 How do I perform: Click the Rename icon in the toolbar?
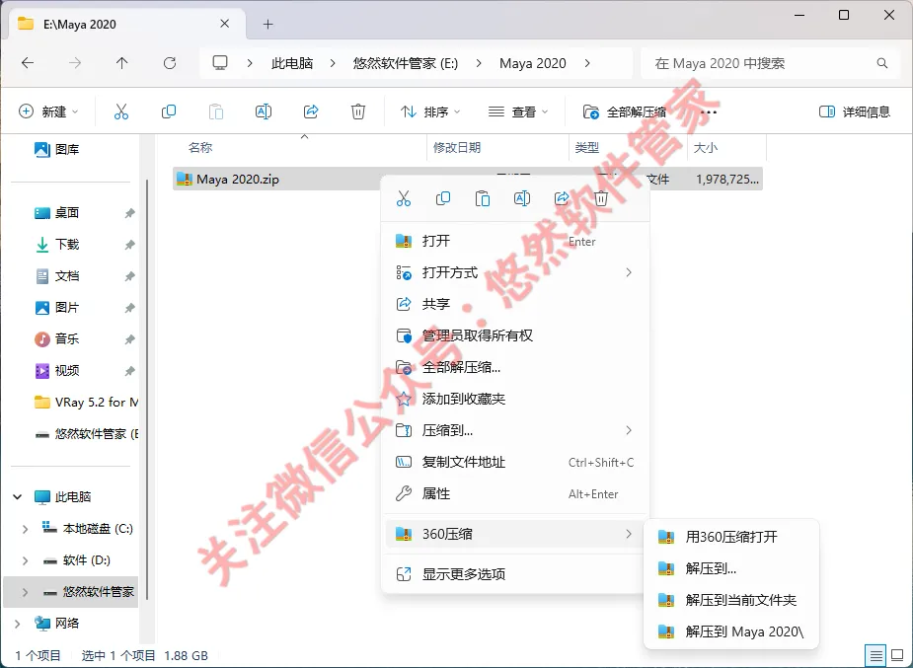(264, 111)
